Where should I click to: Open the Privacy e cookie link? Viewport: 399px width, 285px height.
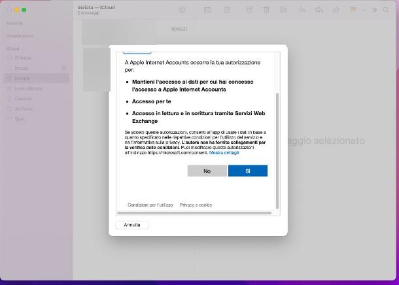click(196, 205)
